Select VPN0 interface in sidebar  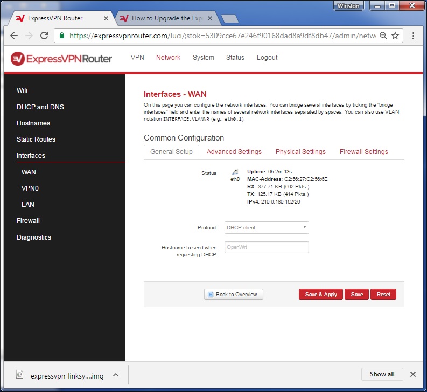coord(30,188)
